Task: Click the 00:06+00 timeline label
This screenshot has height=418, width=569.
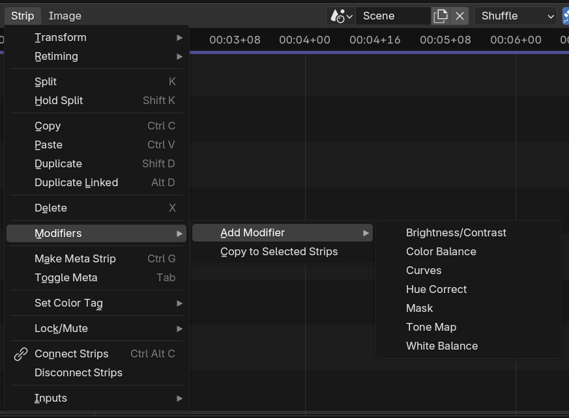Action: click(x=516, y=40)
